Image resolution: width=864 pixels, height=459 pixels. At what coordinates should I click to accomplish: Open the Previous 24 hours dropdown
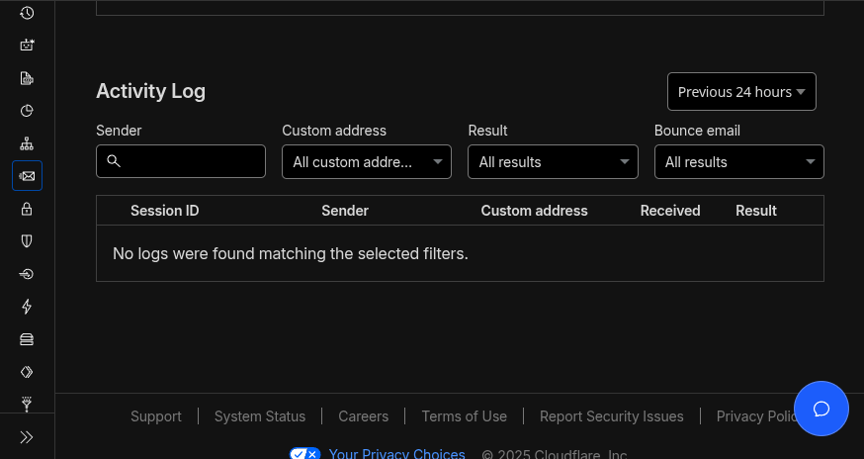[741, 92]
